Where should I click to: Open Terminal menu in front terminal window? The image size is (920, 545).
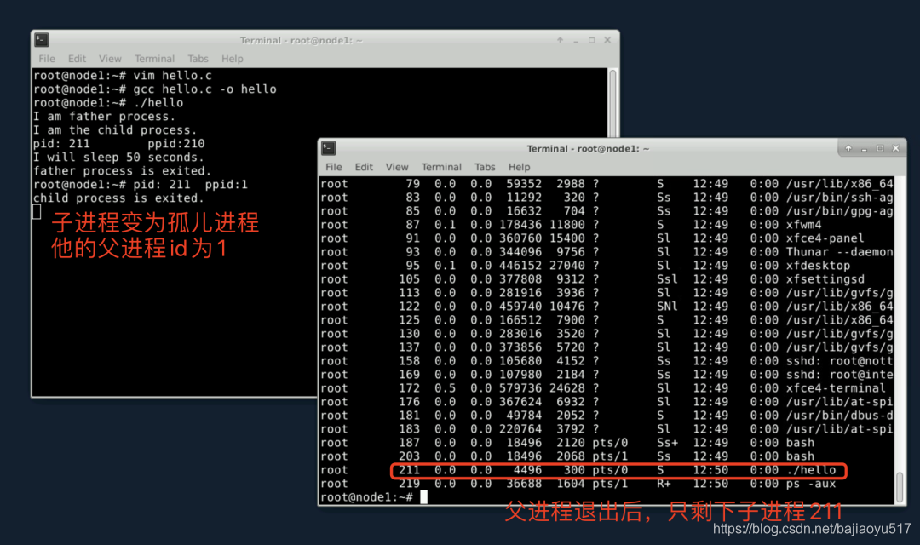441,167
